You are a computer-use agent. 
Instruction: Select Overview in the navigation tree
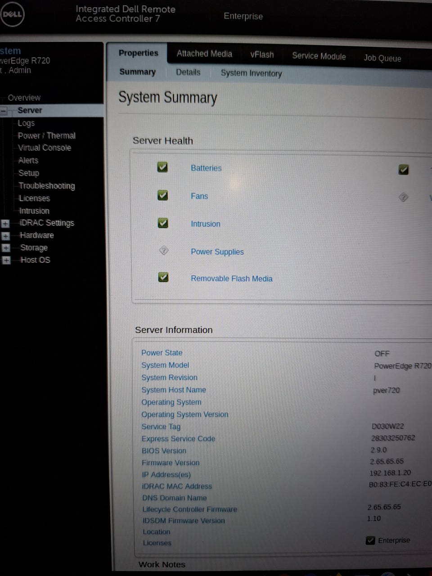pos(24,98)
